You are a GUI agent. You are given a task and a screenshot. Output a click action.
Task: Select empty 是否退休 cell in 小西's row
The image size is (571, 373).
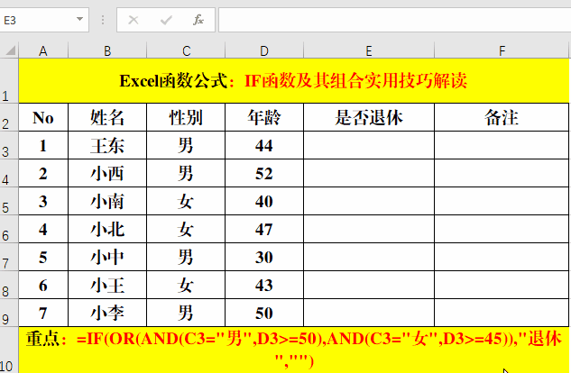pyautogui.click(x=369, y=173)
